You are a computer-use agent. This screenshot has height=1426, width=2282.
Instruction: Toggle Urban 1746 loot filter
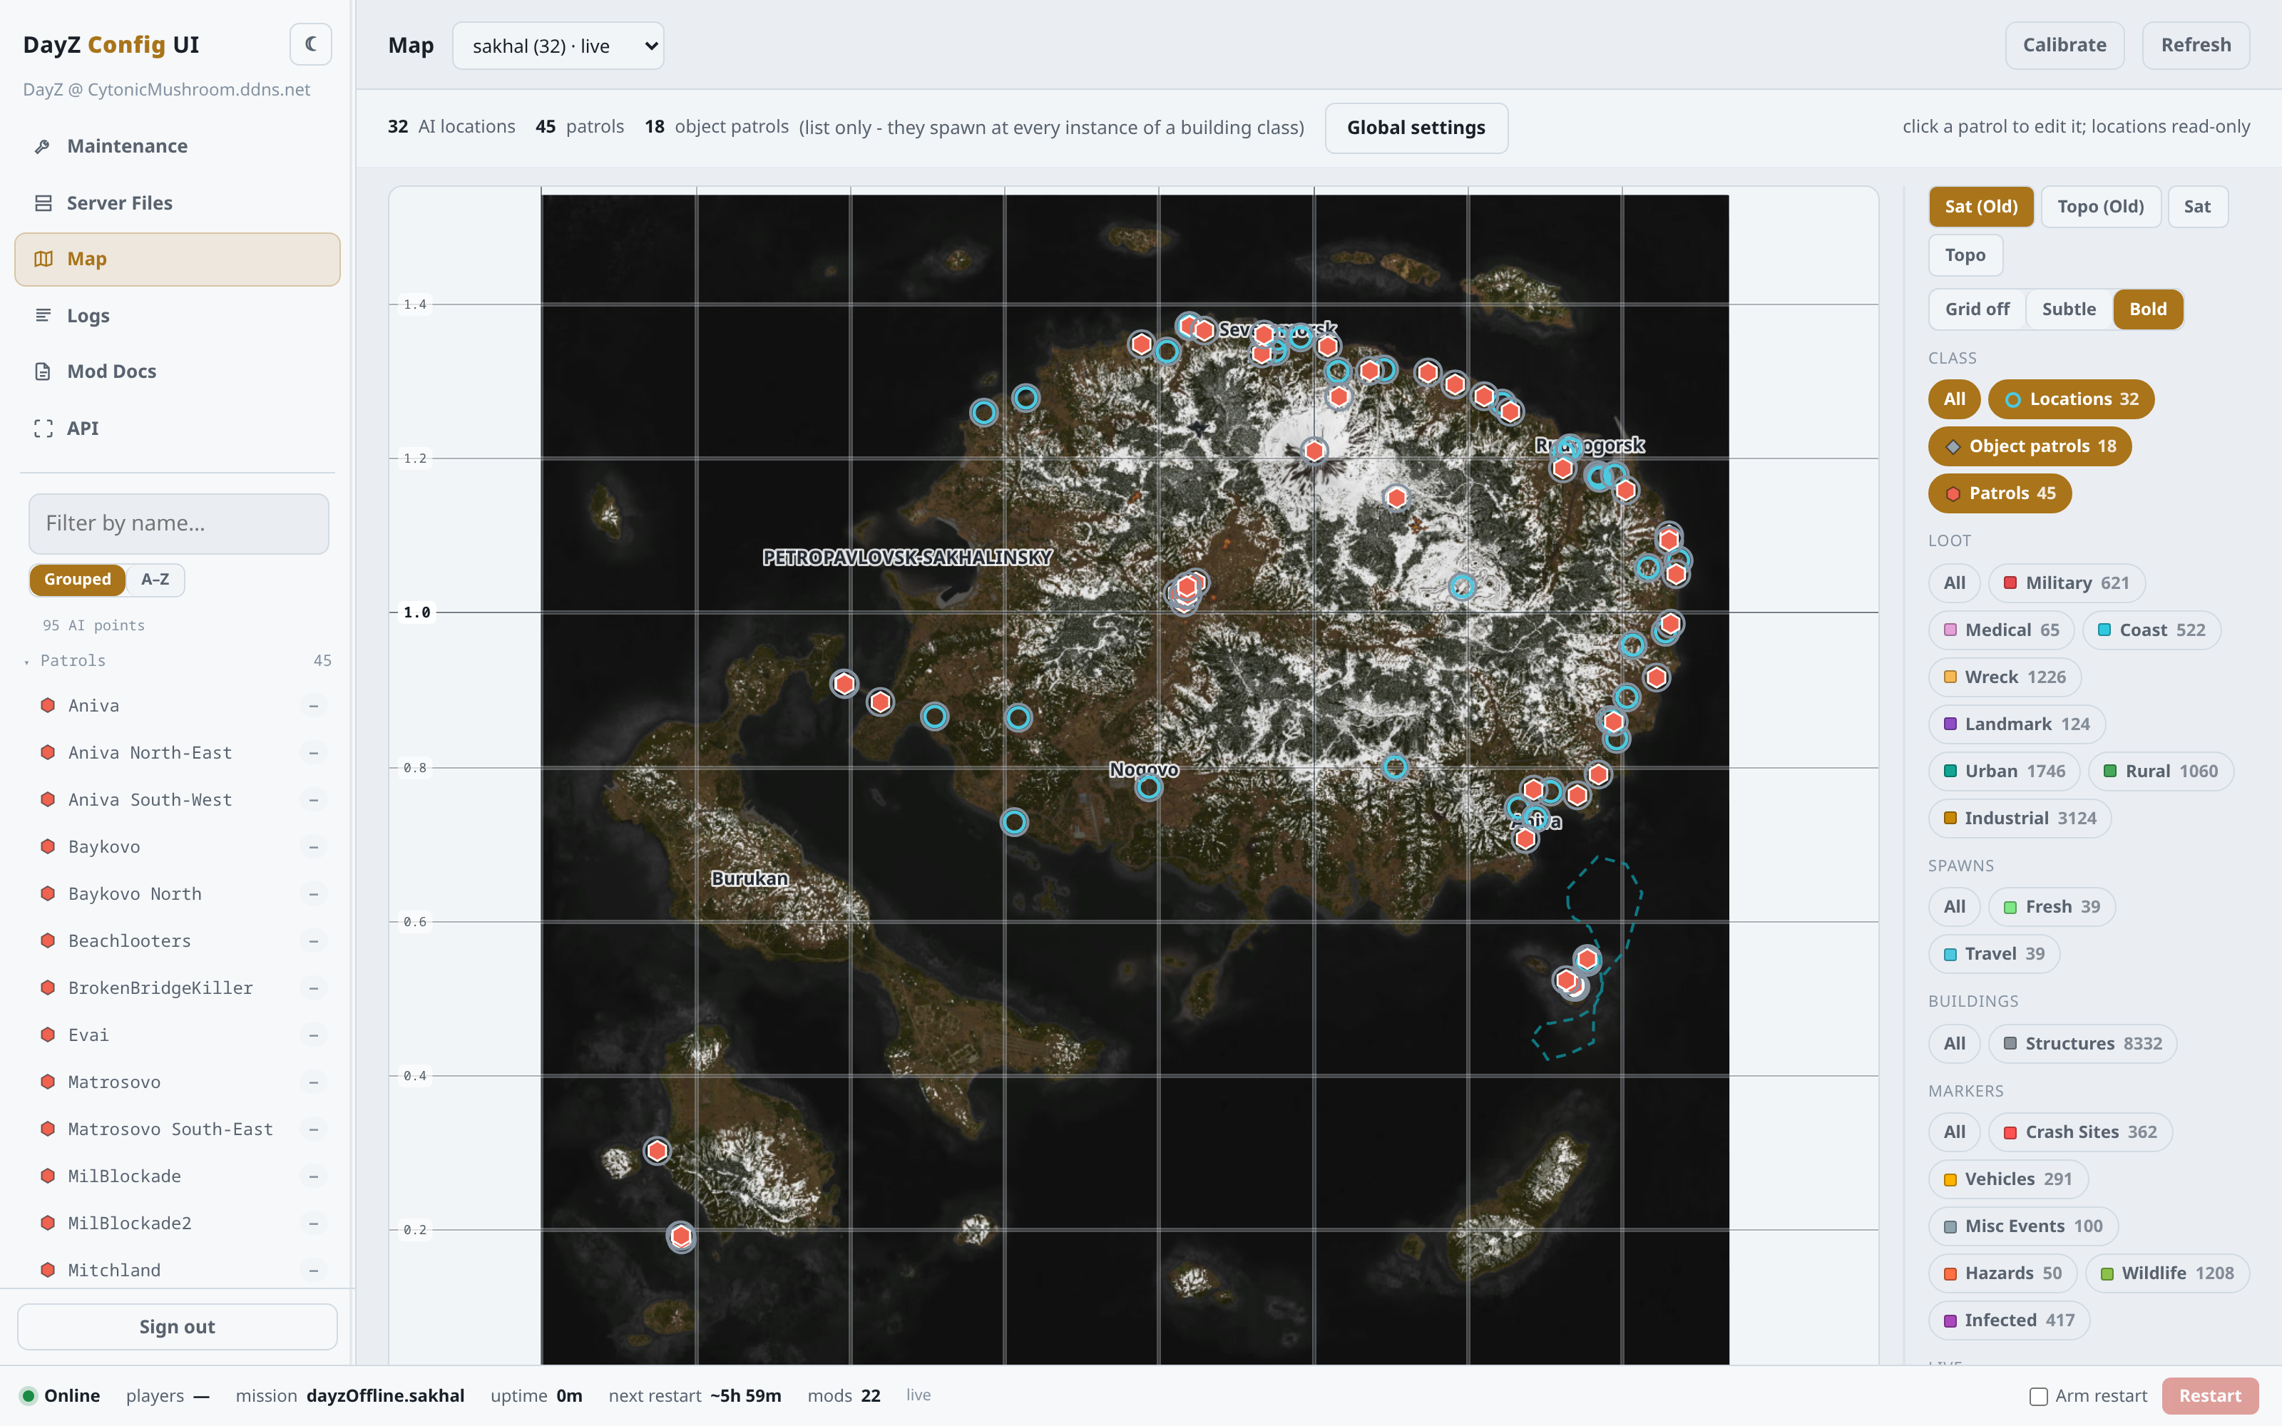[2004, 771]
